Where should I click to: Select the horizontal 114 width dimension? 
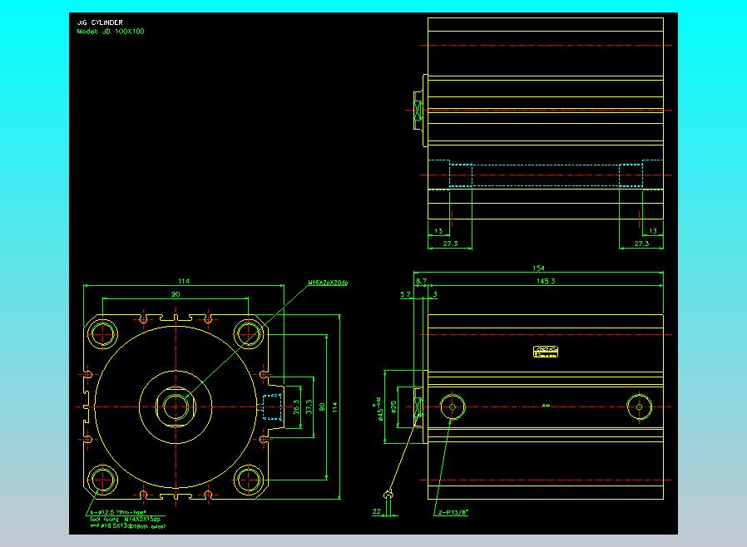(183, 281)
